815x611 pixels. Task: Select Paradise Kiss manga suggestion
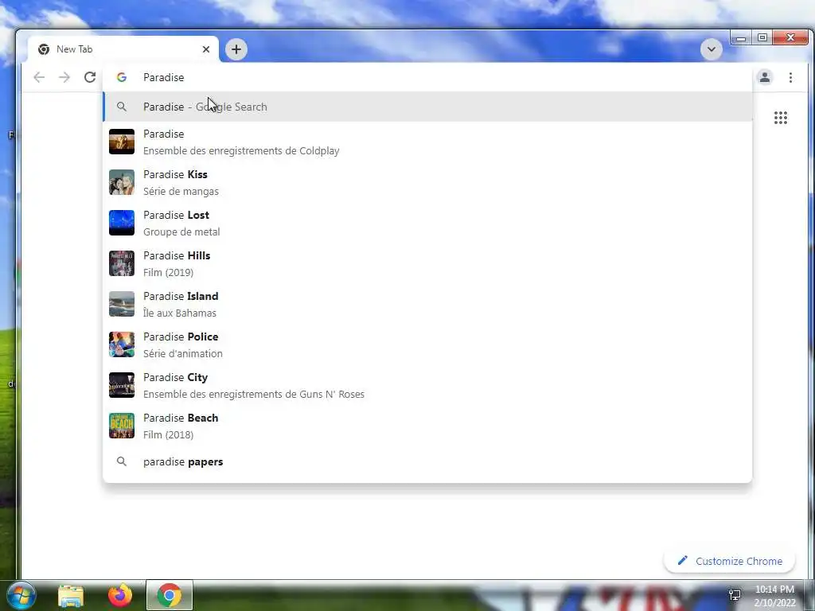[427, 182]
